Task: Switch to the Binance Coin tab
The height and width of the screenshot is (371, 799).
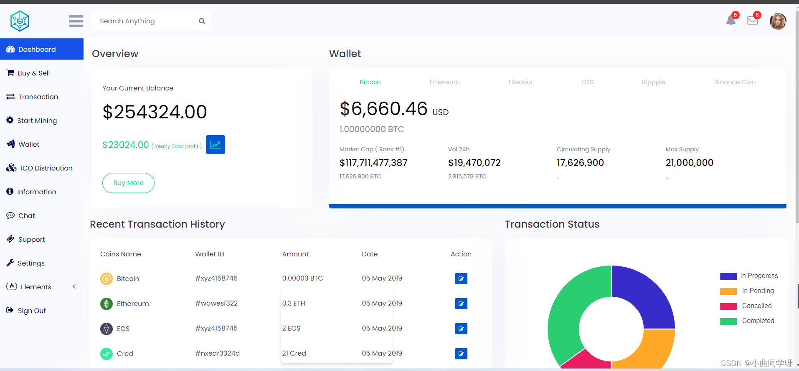Action: 735,82
